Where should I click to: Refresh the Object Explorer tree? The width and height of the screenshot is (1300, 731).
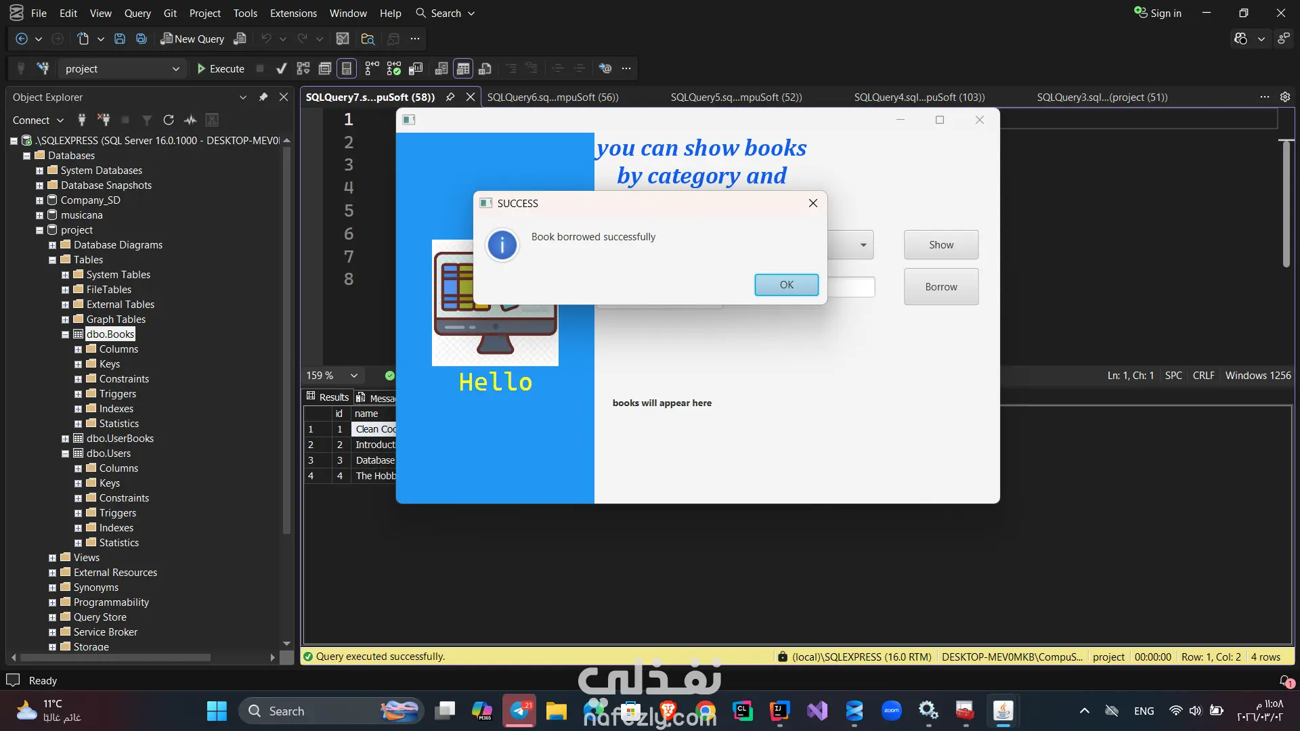(x=169, y=120)
